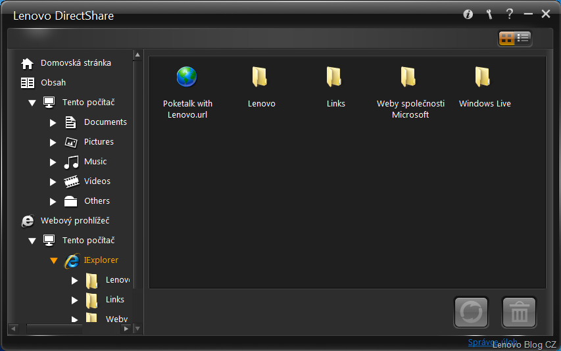
Task: Select the Windows Live folder icon
Action: pyautogui.click(x=484, y=78)
